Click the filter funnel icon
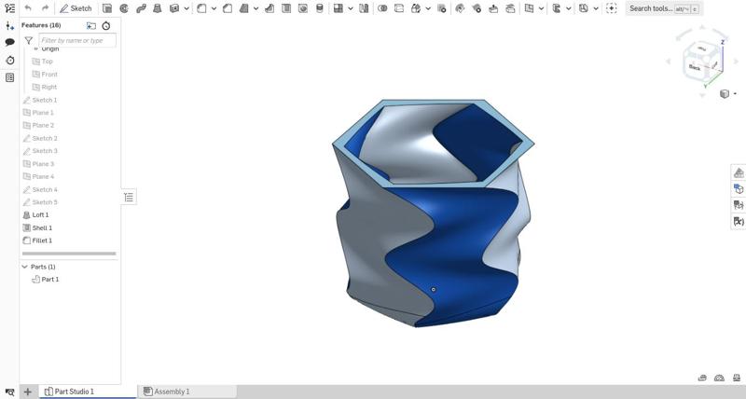Viewport: 746px width, 399px height. click(x=29, y=41)
